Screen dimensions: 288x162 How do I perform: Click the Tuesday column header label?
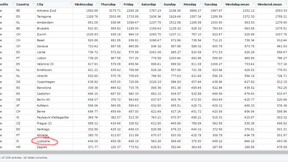(x=211, y=4)
